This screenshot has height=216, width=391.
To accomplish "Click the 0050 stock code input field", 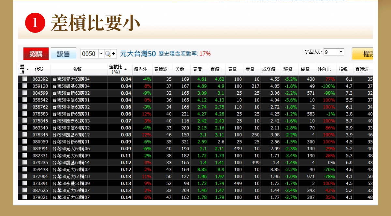I will click(x=89, y=54).
